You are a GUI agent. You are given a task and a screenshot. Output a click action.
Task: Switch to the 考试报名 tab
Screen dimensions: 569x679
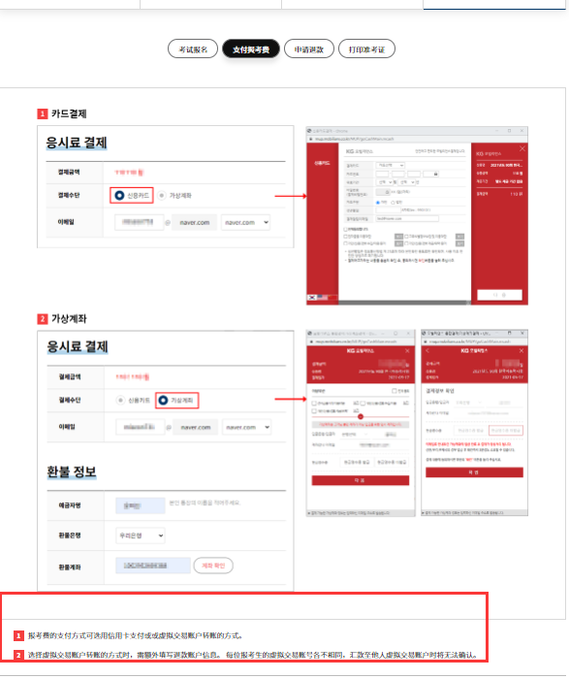[193, 48]
